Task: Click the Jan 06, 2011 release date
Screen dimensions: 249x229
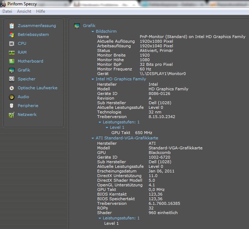Action: tap(161, 171)
